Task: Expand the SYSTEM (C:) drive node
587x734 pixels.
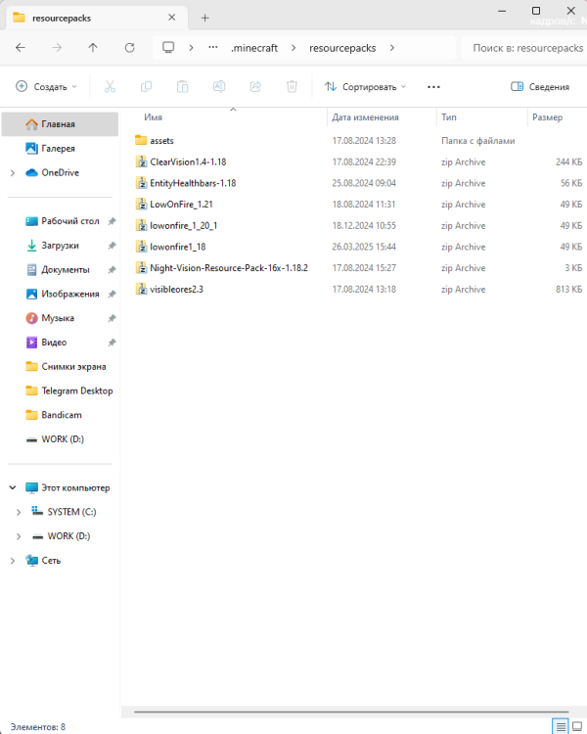Action: tap(19, 512)
